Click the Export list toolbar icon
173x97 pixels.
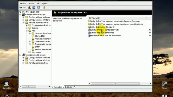pos(39,8)
